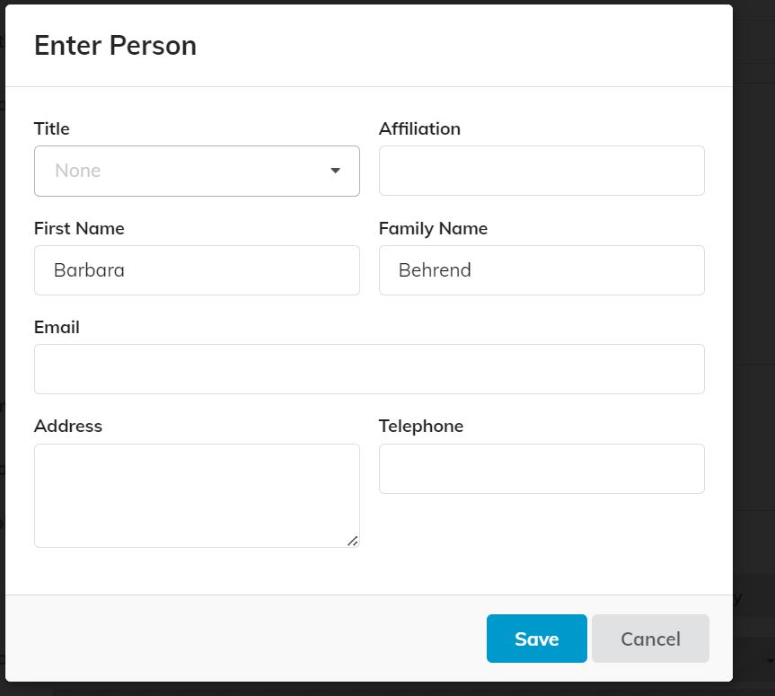775x696 pixels.
Task: Grab the Address box resize handle
Action: [353, 541]
